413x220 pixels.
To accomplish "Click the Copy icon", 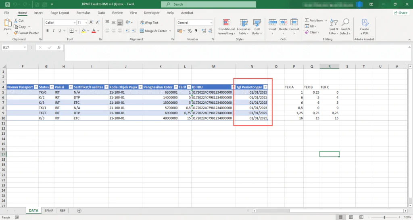I will (x=16, y=27).
